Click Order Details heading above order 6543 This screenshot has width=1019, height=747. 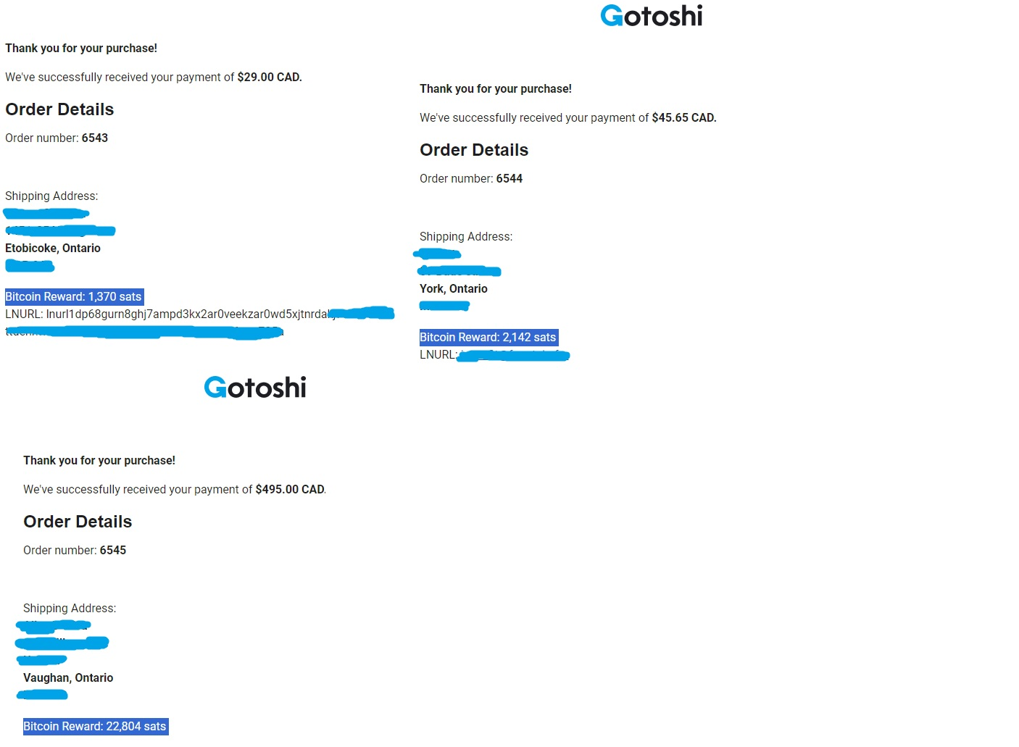point(59,109)
